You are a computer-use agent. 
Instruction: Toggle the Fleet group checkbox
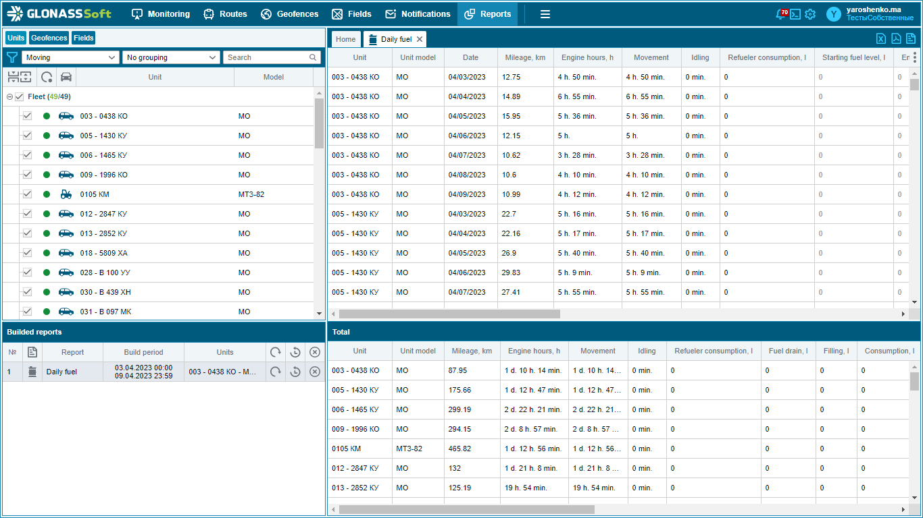(19, 96)
